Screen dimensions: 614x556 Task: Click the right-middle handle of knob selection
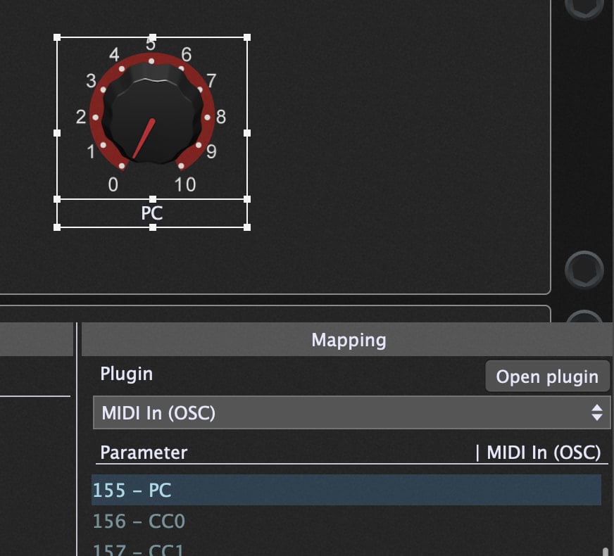[x=246, y=132]
